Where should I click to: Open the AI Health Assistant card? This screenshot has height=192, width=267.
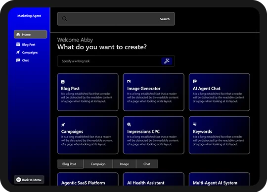click(x=154, y=179)
